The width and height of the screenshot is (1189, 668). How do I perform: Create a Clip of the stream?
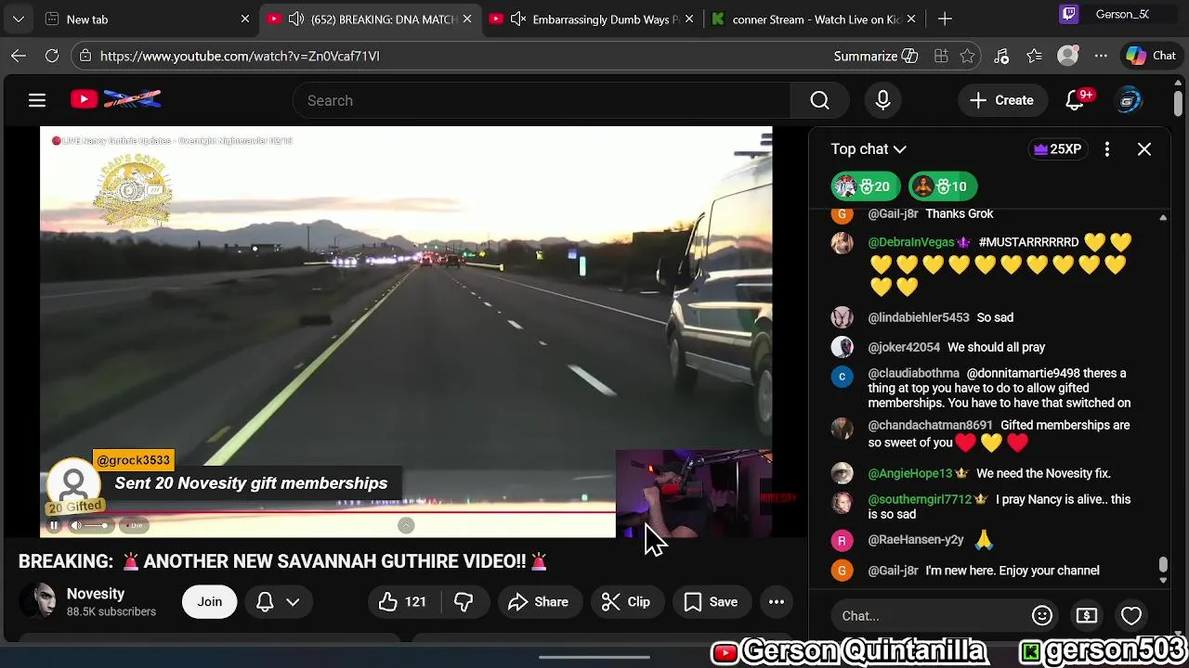coord(626,602)
